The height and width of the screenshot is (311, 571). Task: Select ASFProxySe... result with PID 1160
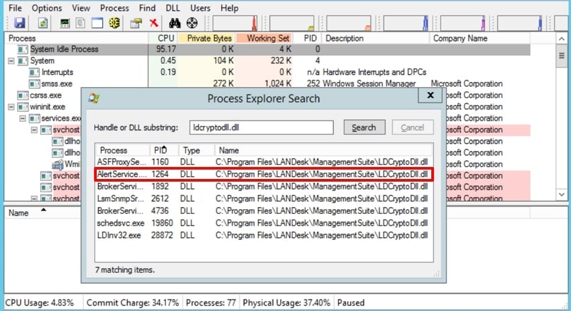point(264,162)
